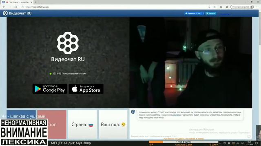The image size is (261, 146).
Task: Click the orange donation progress bar
Action: tap(184, 142)
